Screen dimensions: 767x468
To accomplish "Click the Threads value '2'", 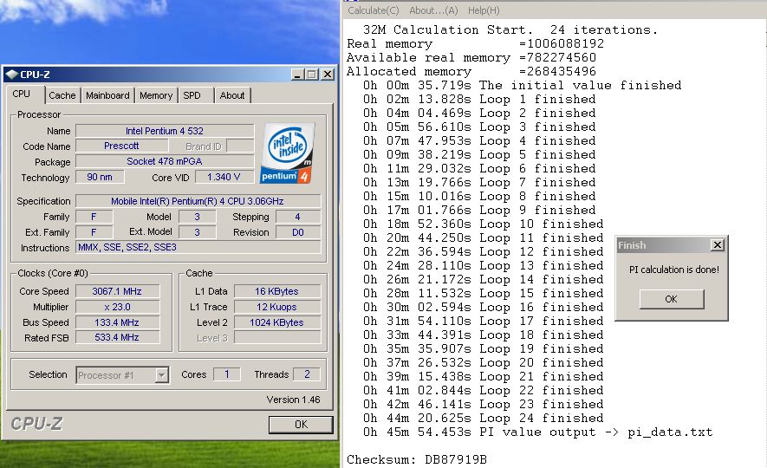I will coord(307,374).
